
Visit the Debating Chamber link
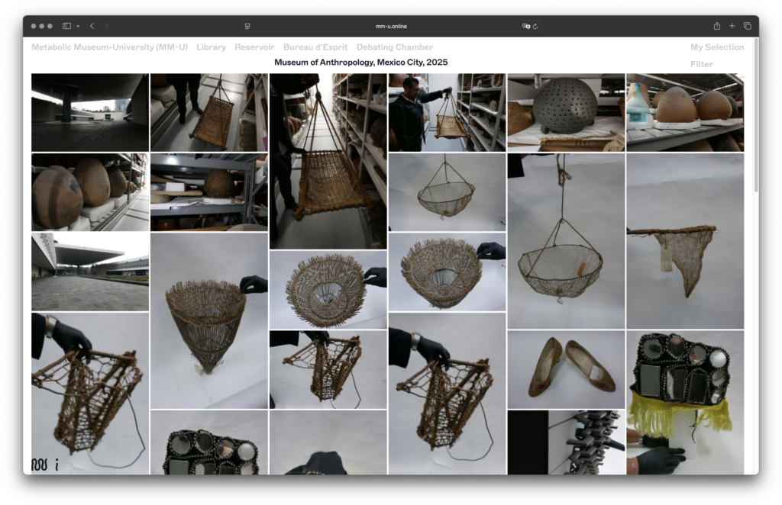(x=394, y=47)
